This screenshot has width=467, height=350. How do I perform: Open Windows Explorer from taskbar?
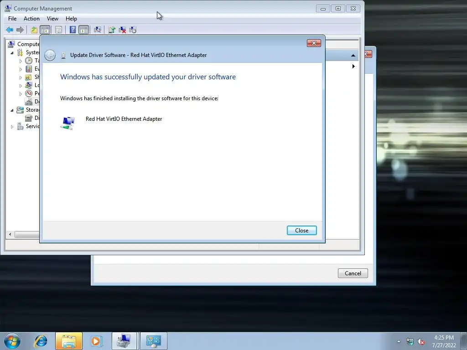point(69,341)
